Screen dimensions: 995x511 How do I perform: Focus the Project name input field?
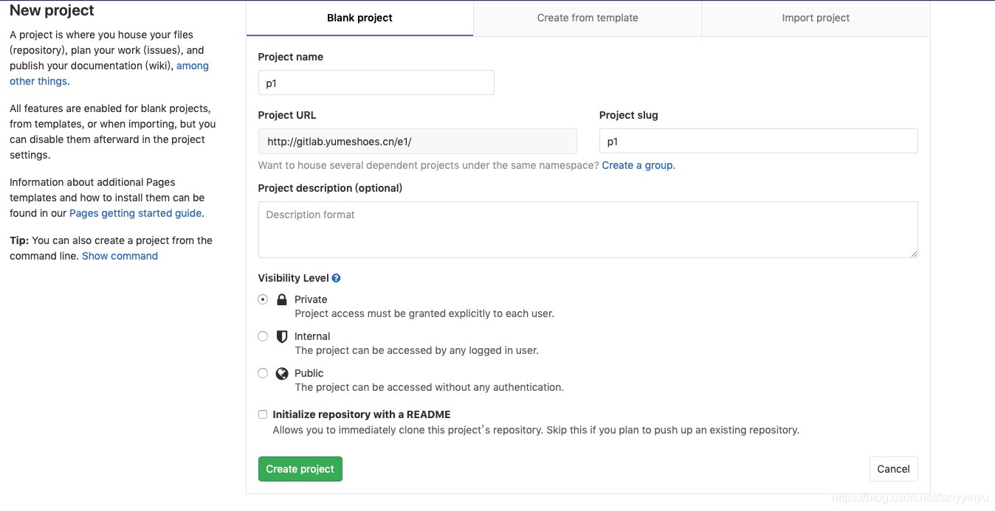coord(376,83)
